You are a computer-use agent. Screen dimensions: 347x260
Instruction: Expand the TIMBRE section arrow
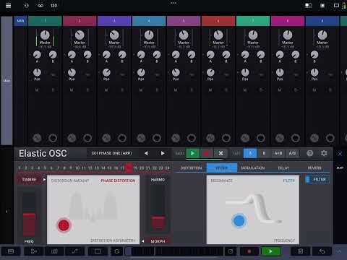[44, 180]
